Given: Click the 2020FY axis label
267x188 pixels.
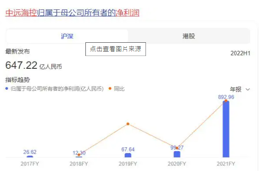Looking at the screenshot, I should [177, 164].
